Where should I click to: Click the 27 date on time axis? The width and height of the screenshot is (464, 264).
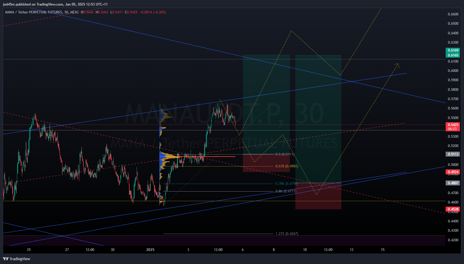pos(67,250)
